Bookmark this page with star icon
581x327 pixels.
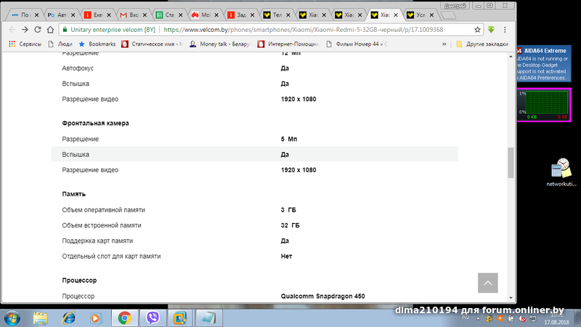click(x=477, y=30)
